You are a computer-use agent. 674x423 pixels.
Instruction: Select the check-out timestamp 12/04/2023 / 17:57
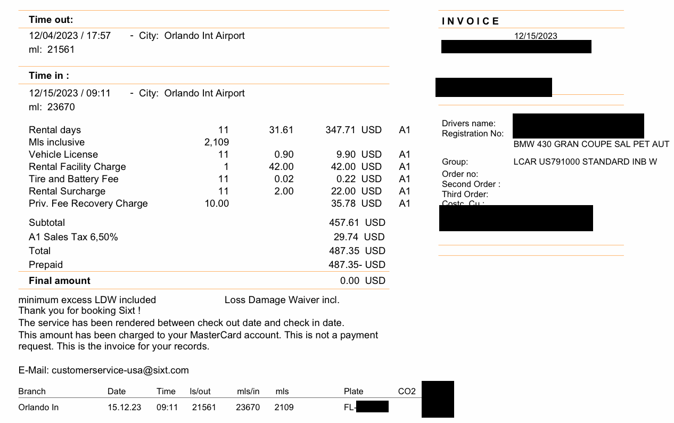70,36
